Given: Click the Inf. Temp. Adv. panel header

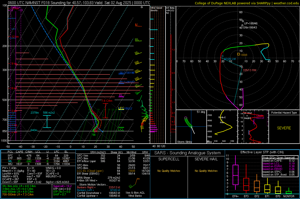Looking at the screenshot, I should point(170,10).
